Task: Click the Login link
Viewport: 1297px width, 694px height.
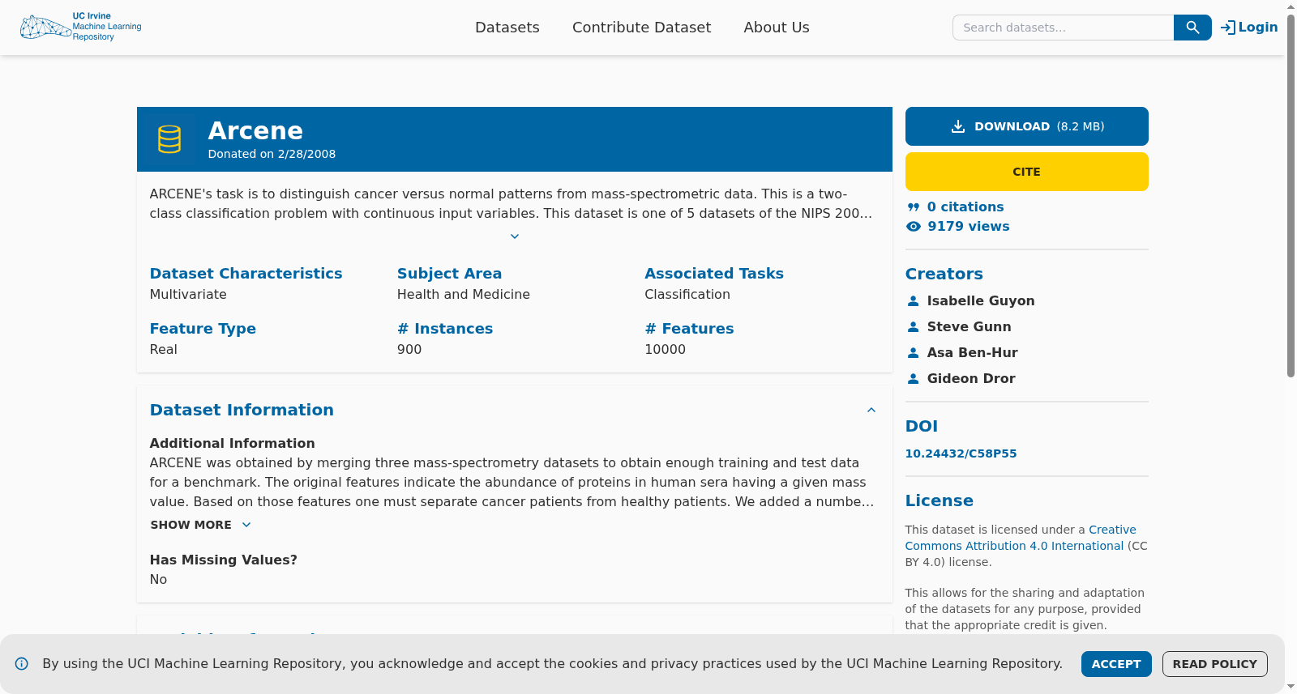Action: click(1249, 28)
